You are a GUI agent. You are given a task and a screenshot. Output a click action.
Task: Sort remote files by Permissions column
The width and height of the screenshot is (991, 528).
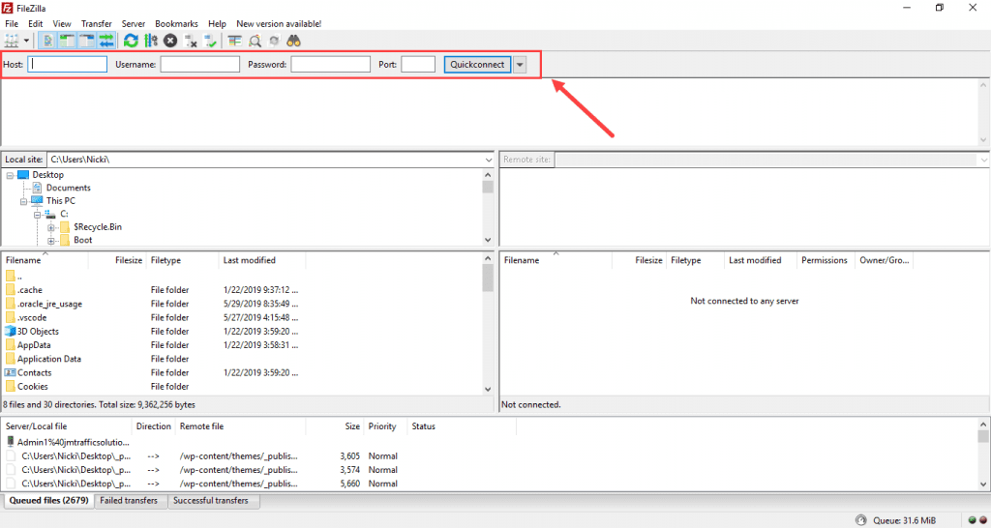point(826,260)
